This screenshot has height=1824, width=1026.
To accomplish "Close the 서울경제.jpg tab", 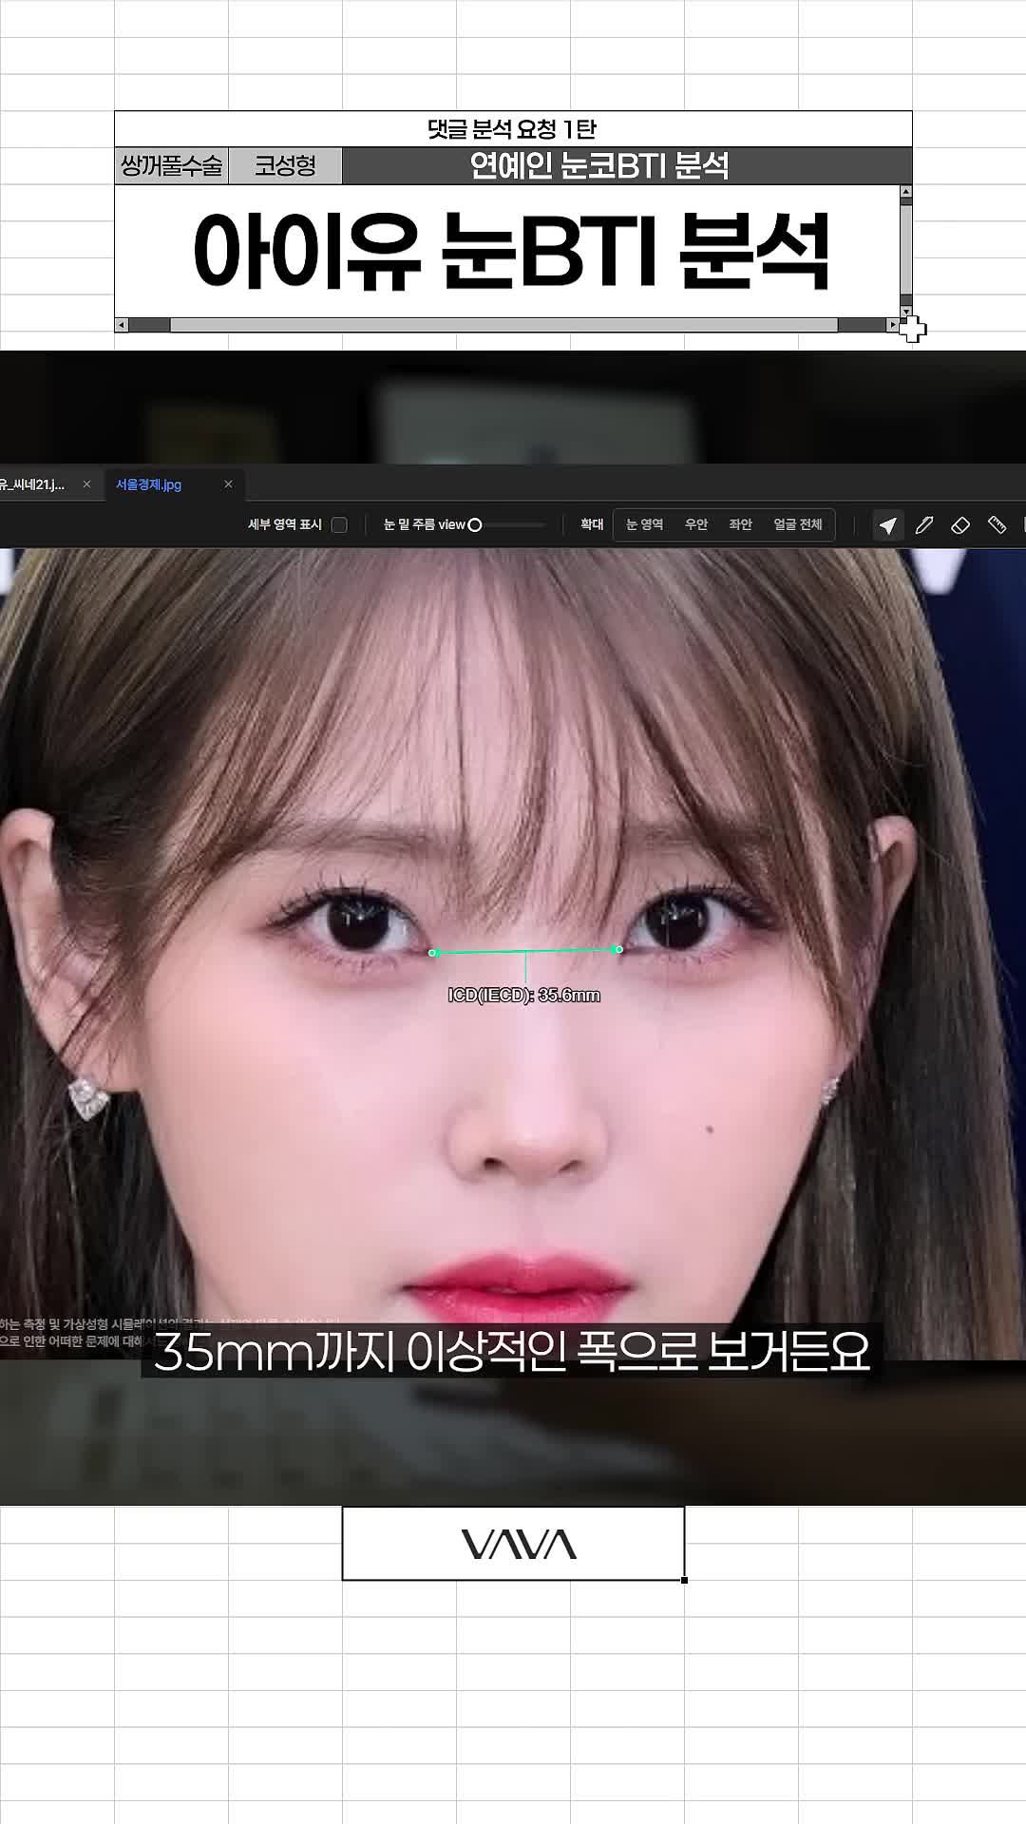I will (228, 484).
